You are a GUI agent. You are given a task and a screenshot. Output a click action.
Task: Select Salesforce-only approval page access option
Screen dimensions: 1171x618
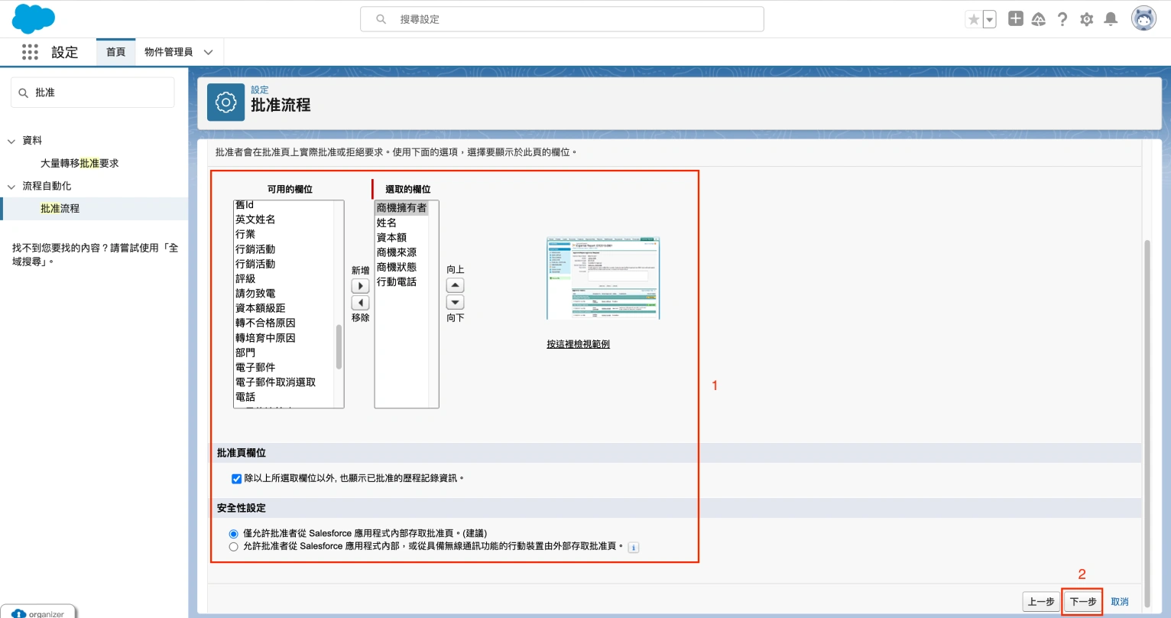pos(234,534)
